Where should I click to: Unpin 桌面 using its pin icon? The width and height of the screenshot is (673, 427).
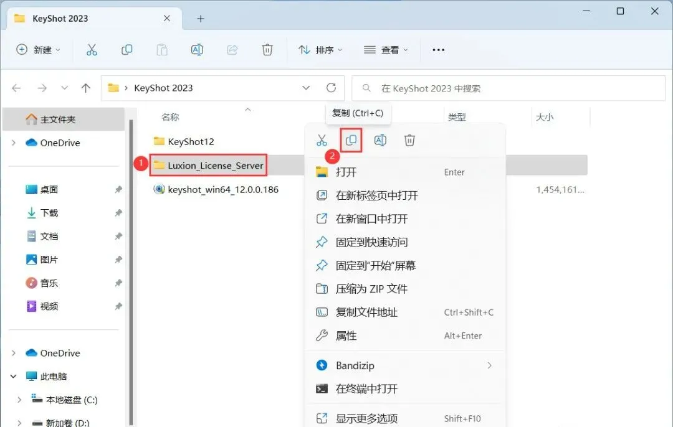[118, 189]
